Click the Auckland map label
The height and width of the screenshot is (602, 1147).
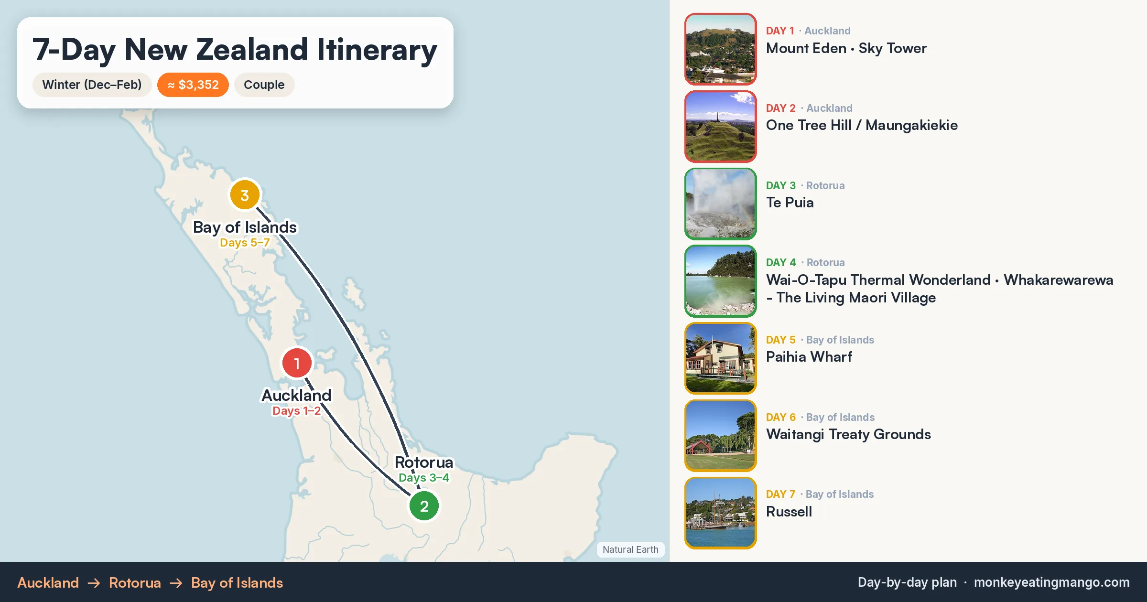tap(296, 395)
